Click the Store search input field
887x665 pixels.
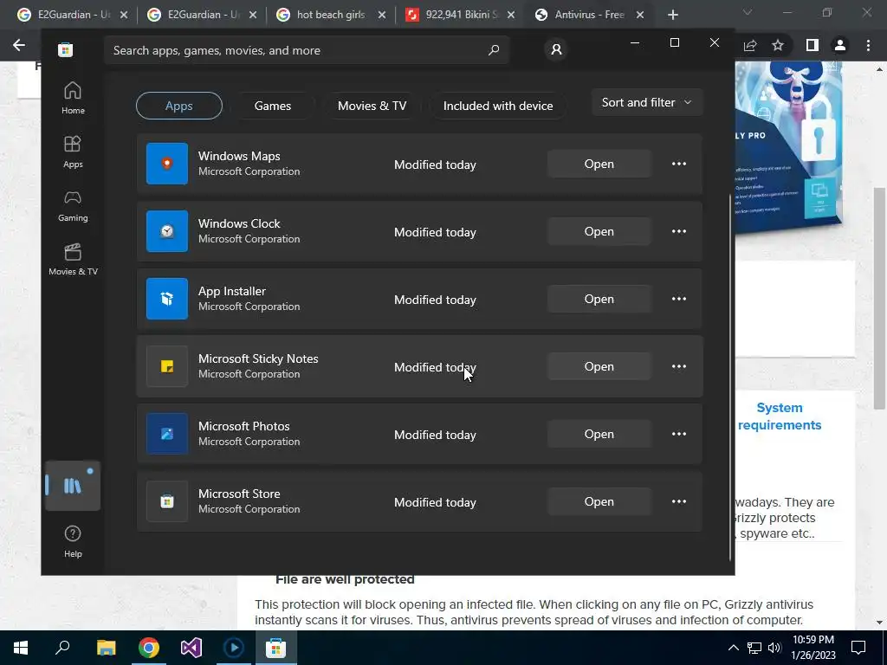click(306, 50)
